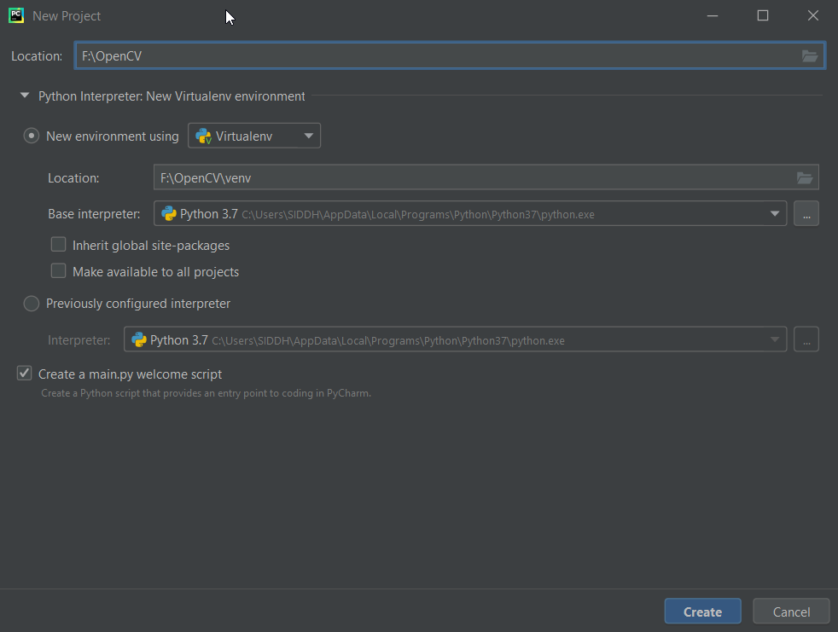Screen dimensions: 838x632
Task: Click the Create button
Action: point(703,612)
